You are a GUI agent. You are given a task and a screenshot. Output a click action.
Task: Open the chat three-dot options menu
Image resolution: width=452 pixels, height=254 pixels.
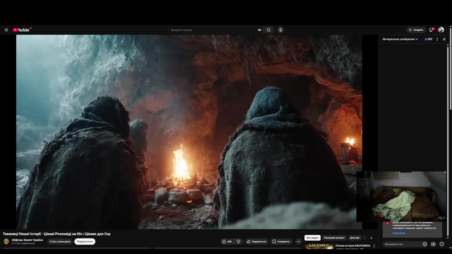point(437,39)
